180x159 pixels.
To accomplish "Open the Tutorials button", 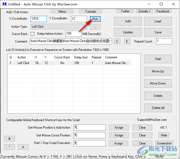I will point(91,12).
